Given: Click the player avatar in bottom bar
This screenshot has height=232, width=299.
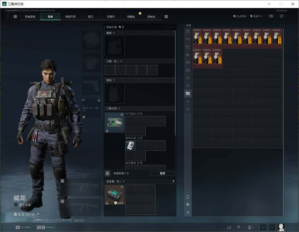Looking at the screenshot, I should coord(281,227).
